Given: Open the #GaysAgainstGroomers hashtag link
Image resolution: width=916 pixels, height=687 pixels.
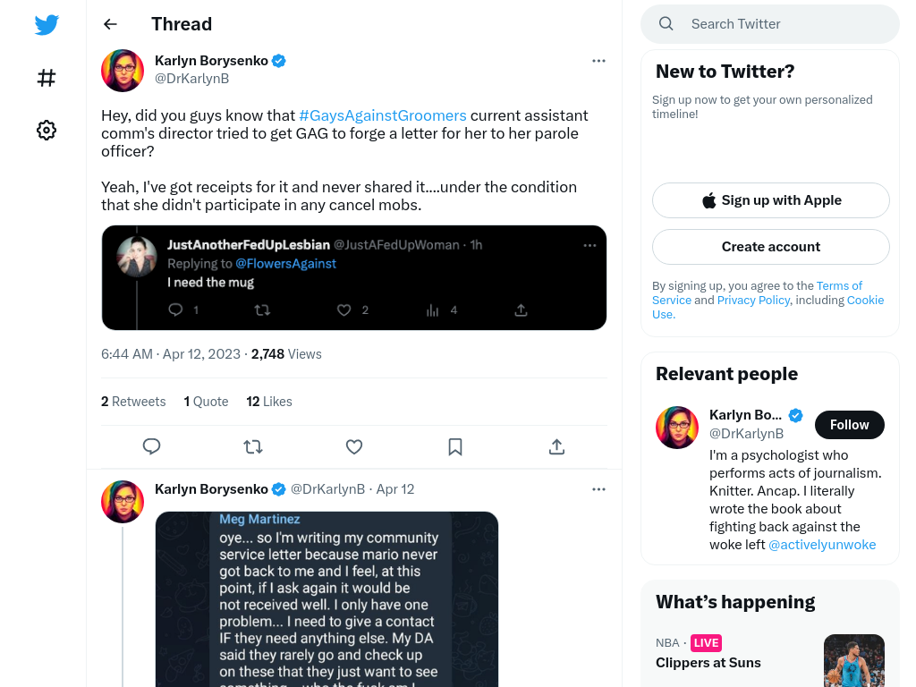Looking at the screenshot, I should pos(383,115).
